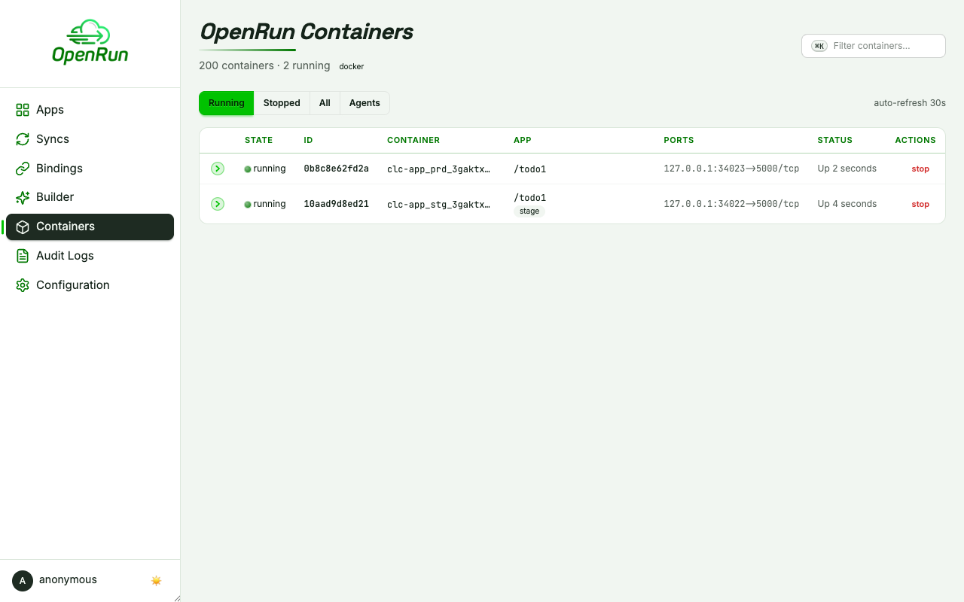Click the STATE column header
This screenshot has width=964, height=602.
click(258, 140)
